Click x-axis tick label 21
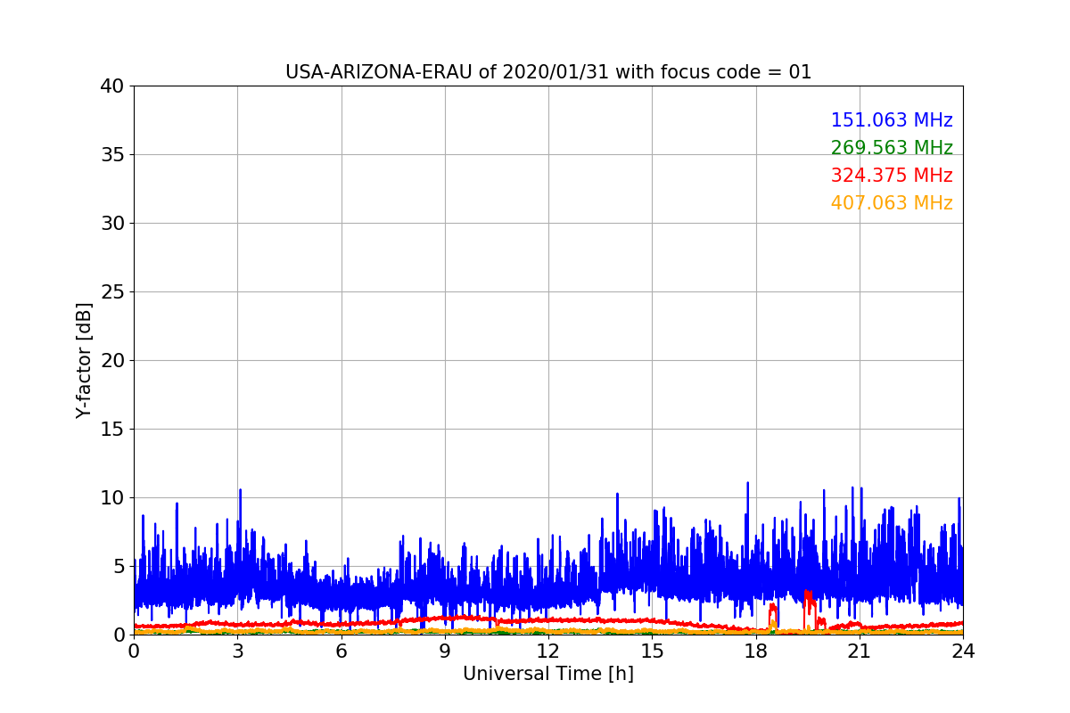This screenshot has width=1070, height=713. coord(860,652)
